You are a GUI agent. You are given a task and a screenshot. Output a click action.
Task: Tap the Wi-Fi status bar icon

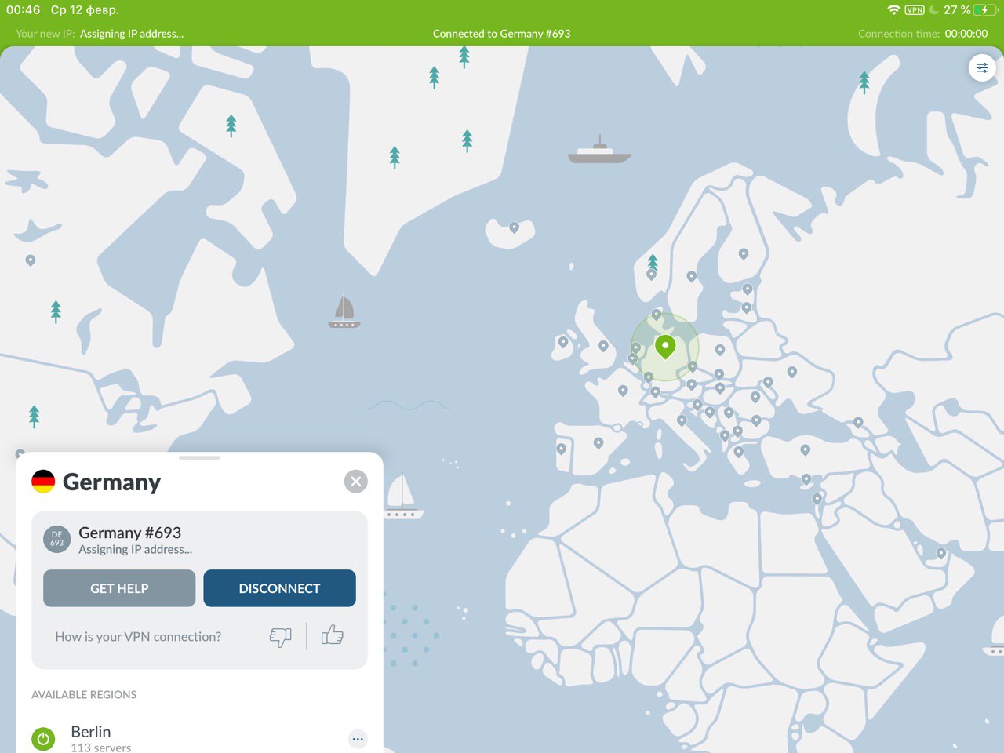893,10
